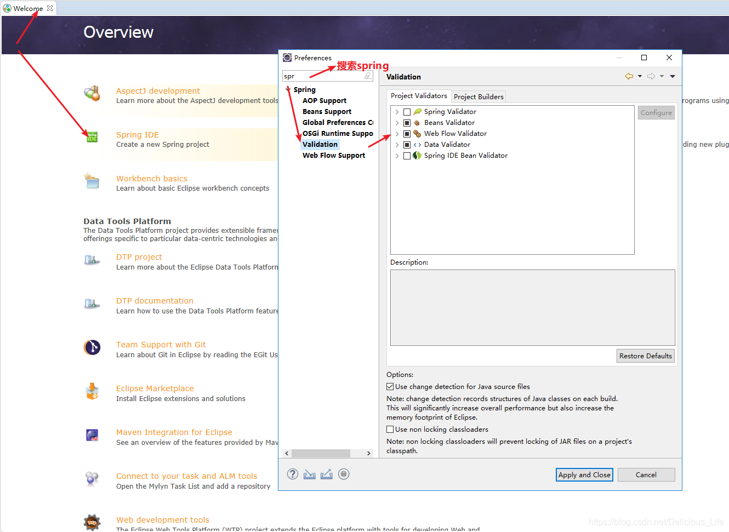Image resolution: width=729 pixels, height=532 pixels.
Task: Select Web Flow Support in preferences tree
Action: pos(334,156)
